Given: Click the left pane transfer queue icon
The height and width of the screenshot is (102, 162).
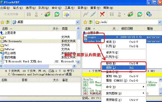Looking at the screenshot, I should [x=36, y=14].
